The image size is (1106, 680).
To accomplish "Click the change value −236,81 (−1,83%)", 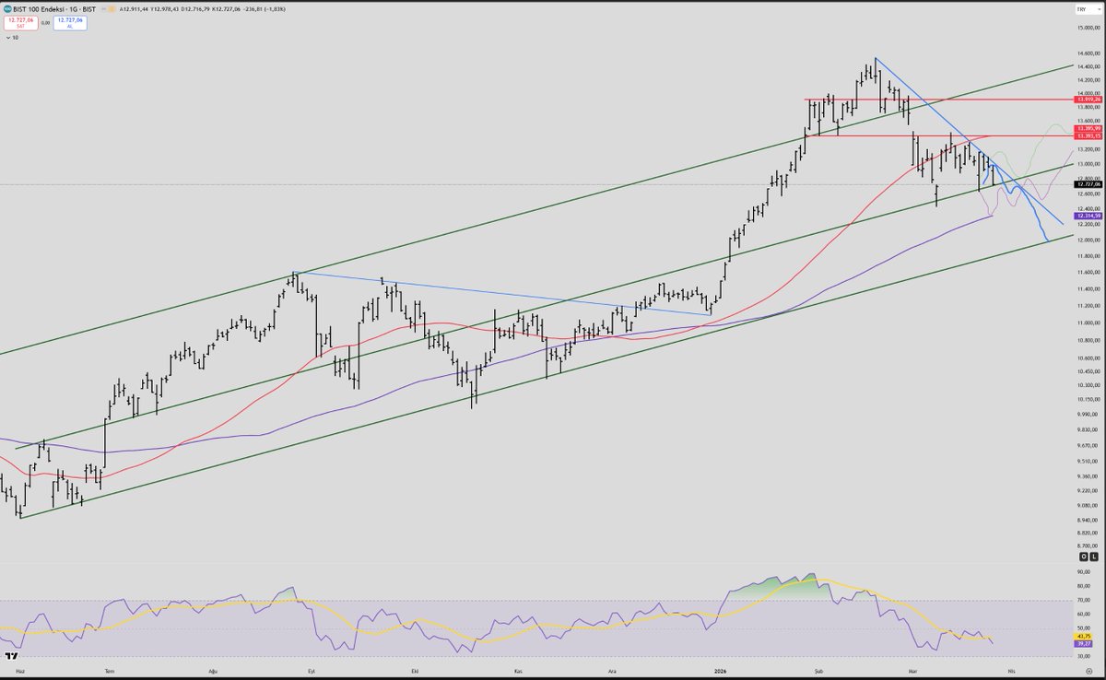I will click(265, 9).
